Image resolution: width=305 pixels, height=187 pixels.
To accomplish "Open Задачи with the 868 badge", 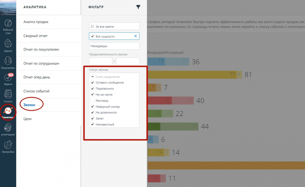I will pos(8,77).
